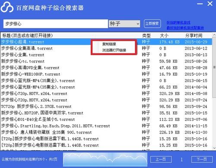Image resolution: width=216 pixels, height=168 pixels.
Task: Click the date cell 2013-07-06
Action: click(196, 120)
